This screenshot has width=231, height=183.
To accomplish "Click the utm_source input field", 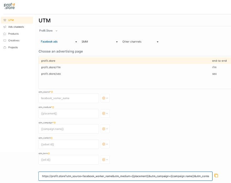I will pos(69,98).
